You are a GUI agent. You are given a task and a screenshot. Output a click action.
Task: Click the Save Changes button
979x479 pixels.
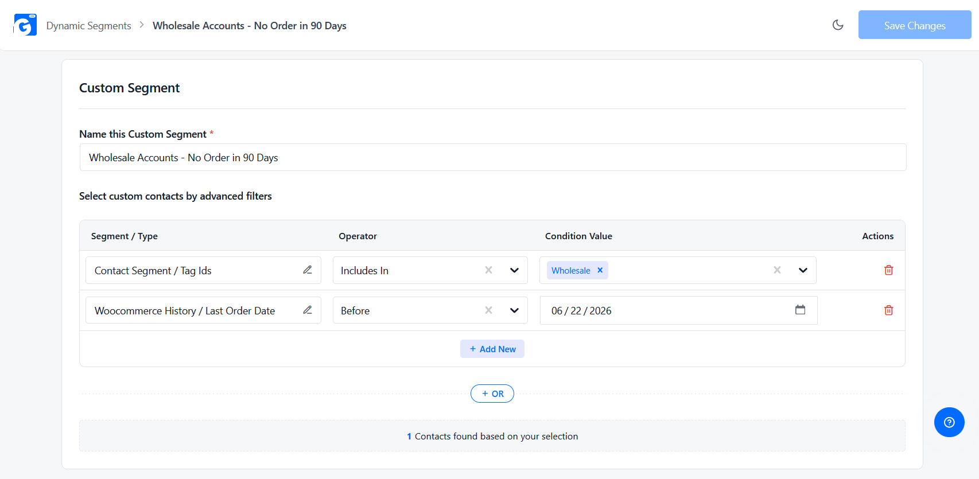pyautogui.click(x=915, y=25)
